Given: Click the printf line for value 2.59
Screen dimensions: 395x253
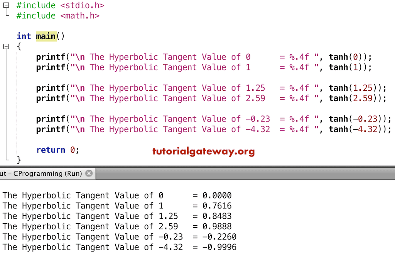Looking at the screenshot, I should [154, 98].
